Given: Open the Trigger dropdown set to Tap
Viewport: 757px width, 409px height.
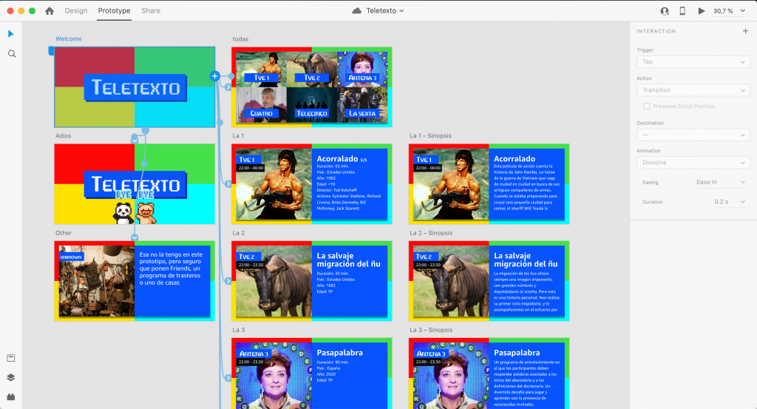Looking at the screenshot, I should [x=693, y=62].
